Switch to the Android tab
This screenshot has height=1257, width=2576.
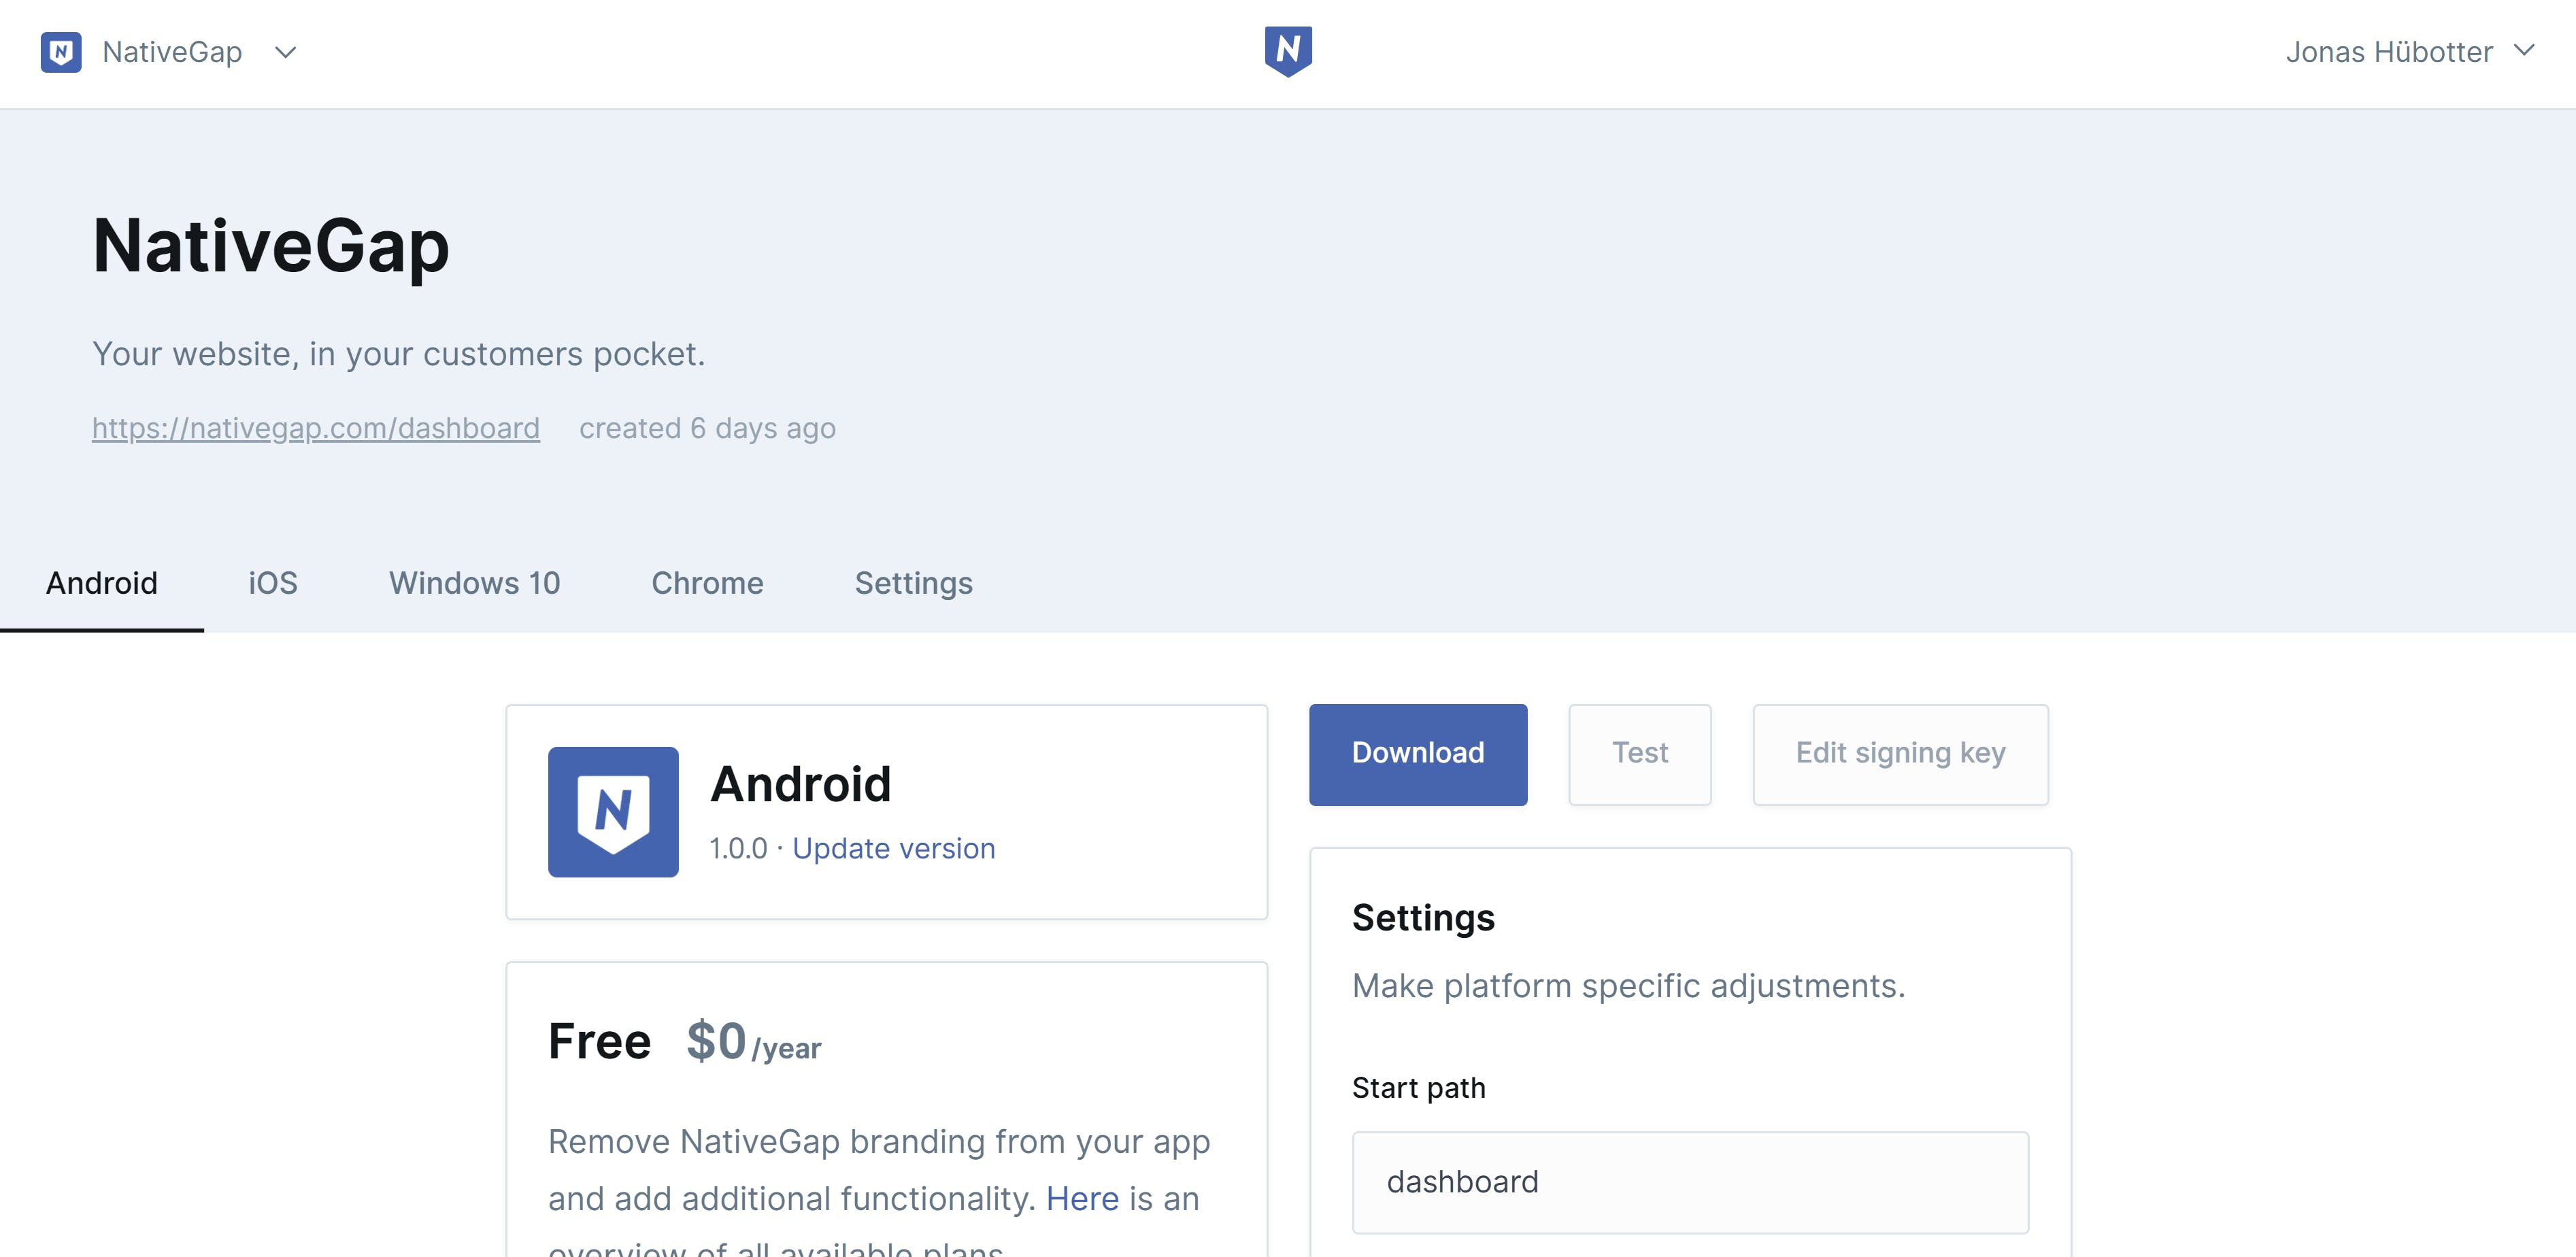click(102, 583)
